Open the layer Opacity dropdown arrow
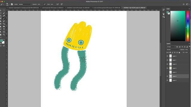This screenshot has height=107, width=191. click(x=189, y=50)
